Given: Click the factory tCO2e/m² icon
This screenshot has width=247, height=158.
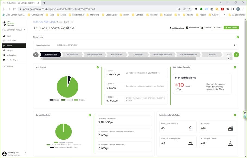Looking at the screenshot, I should (230, 129).
